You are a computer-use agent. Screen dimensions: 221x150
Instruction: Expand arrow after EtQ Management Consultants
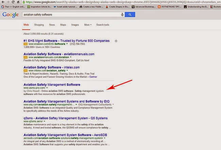point(113,104)
